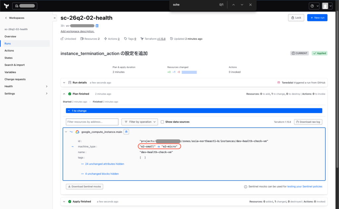Go to the previous search match arrow
This screenshot has height=209, width=339.
(x=233, y=5)
